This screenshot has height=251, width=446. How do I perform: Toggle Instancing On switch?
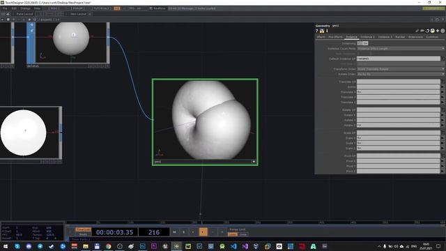(x=362, y=43)
